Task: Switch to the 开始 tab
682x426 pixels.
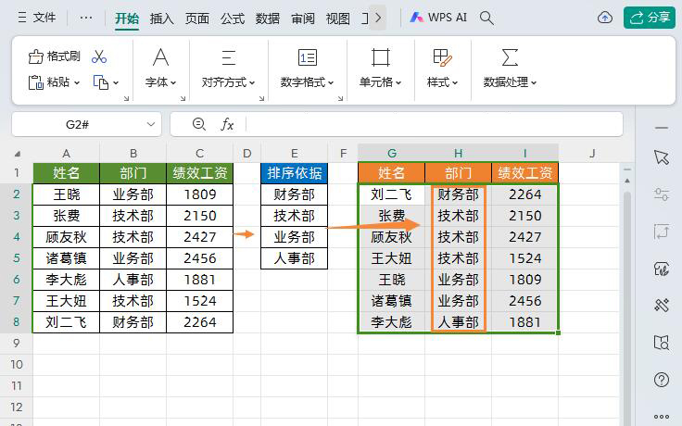Action: tap(127, 19)
